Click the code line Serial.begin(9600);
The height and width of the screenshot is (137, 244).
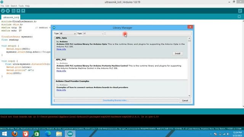pos(18,49)
